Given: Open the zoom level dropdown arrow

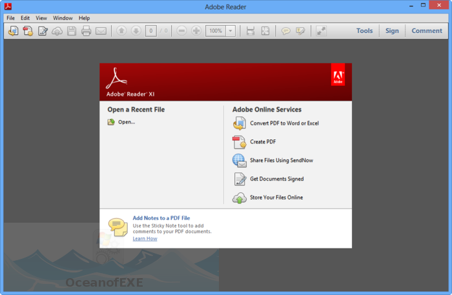Looking at the screenshot, I should tap(231, 31).
